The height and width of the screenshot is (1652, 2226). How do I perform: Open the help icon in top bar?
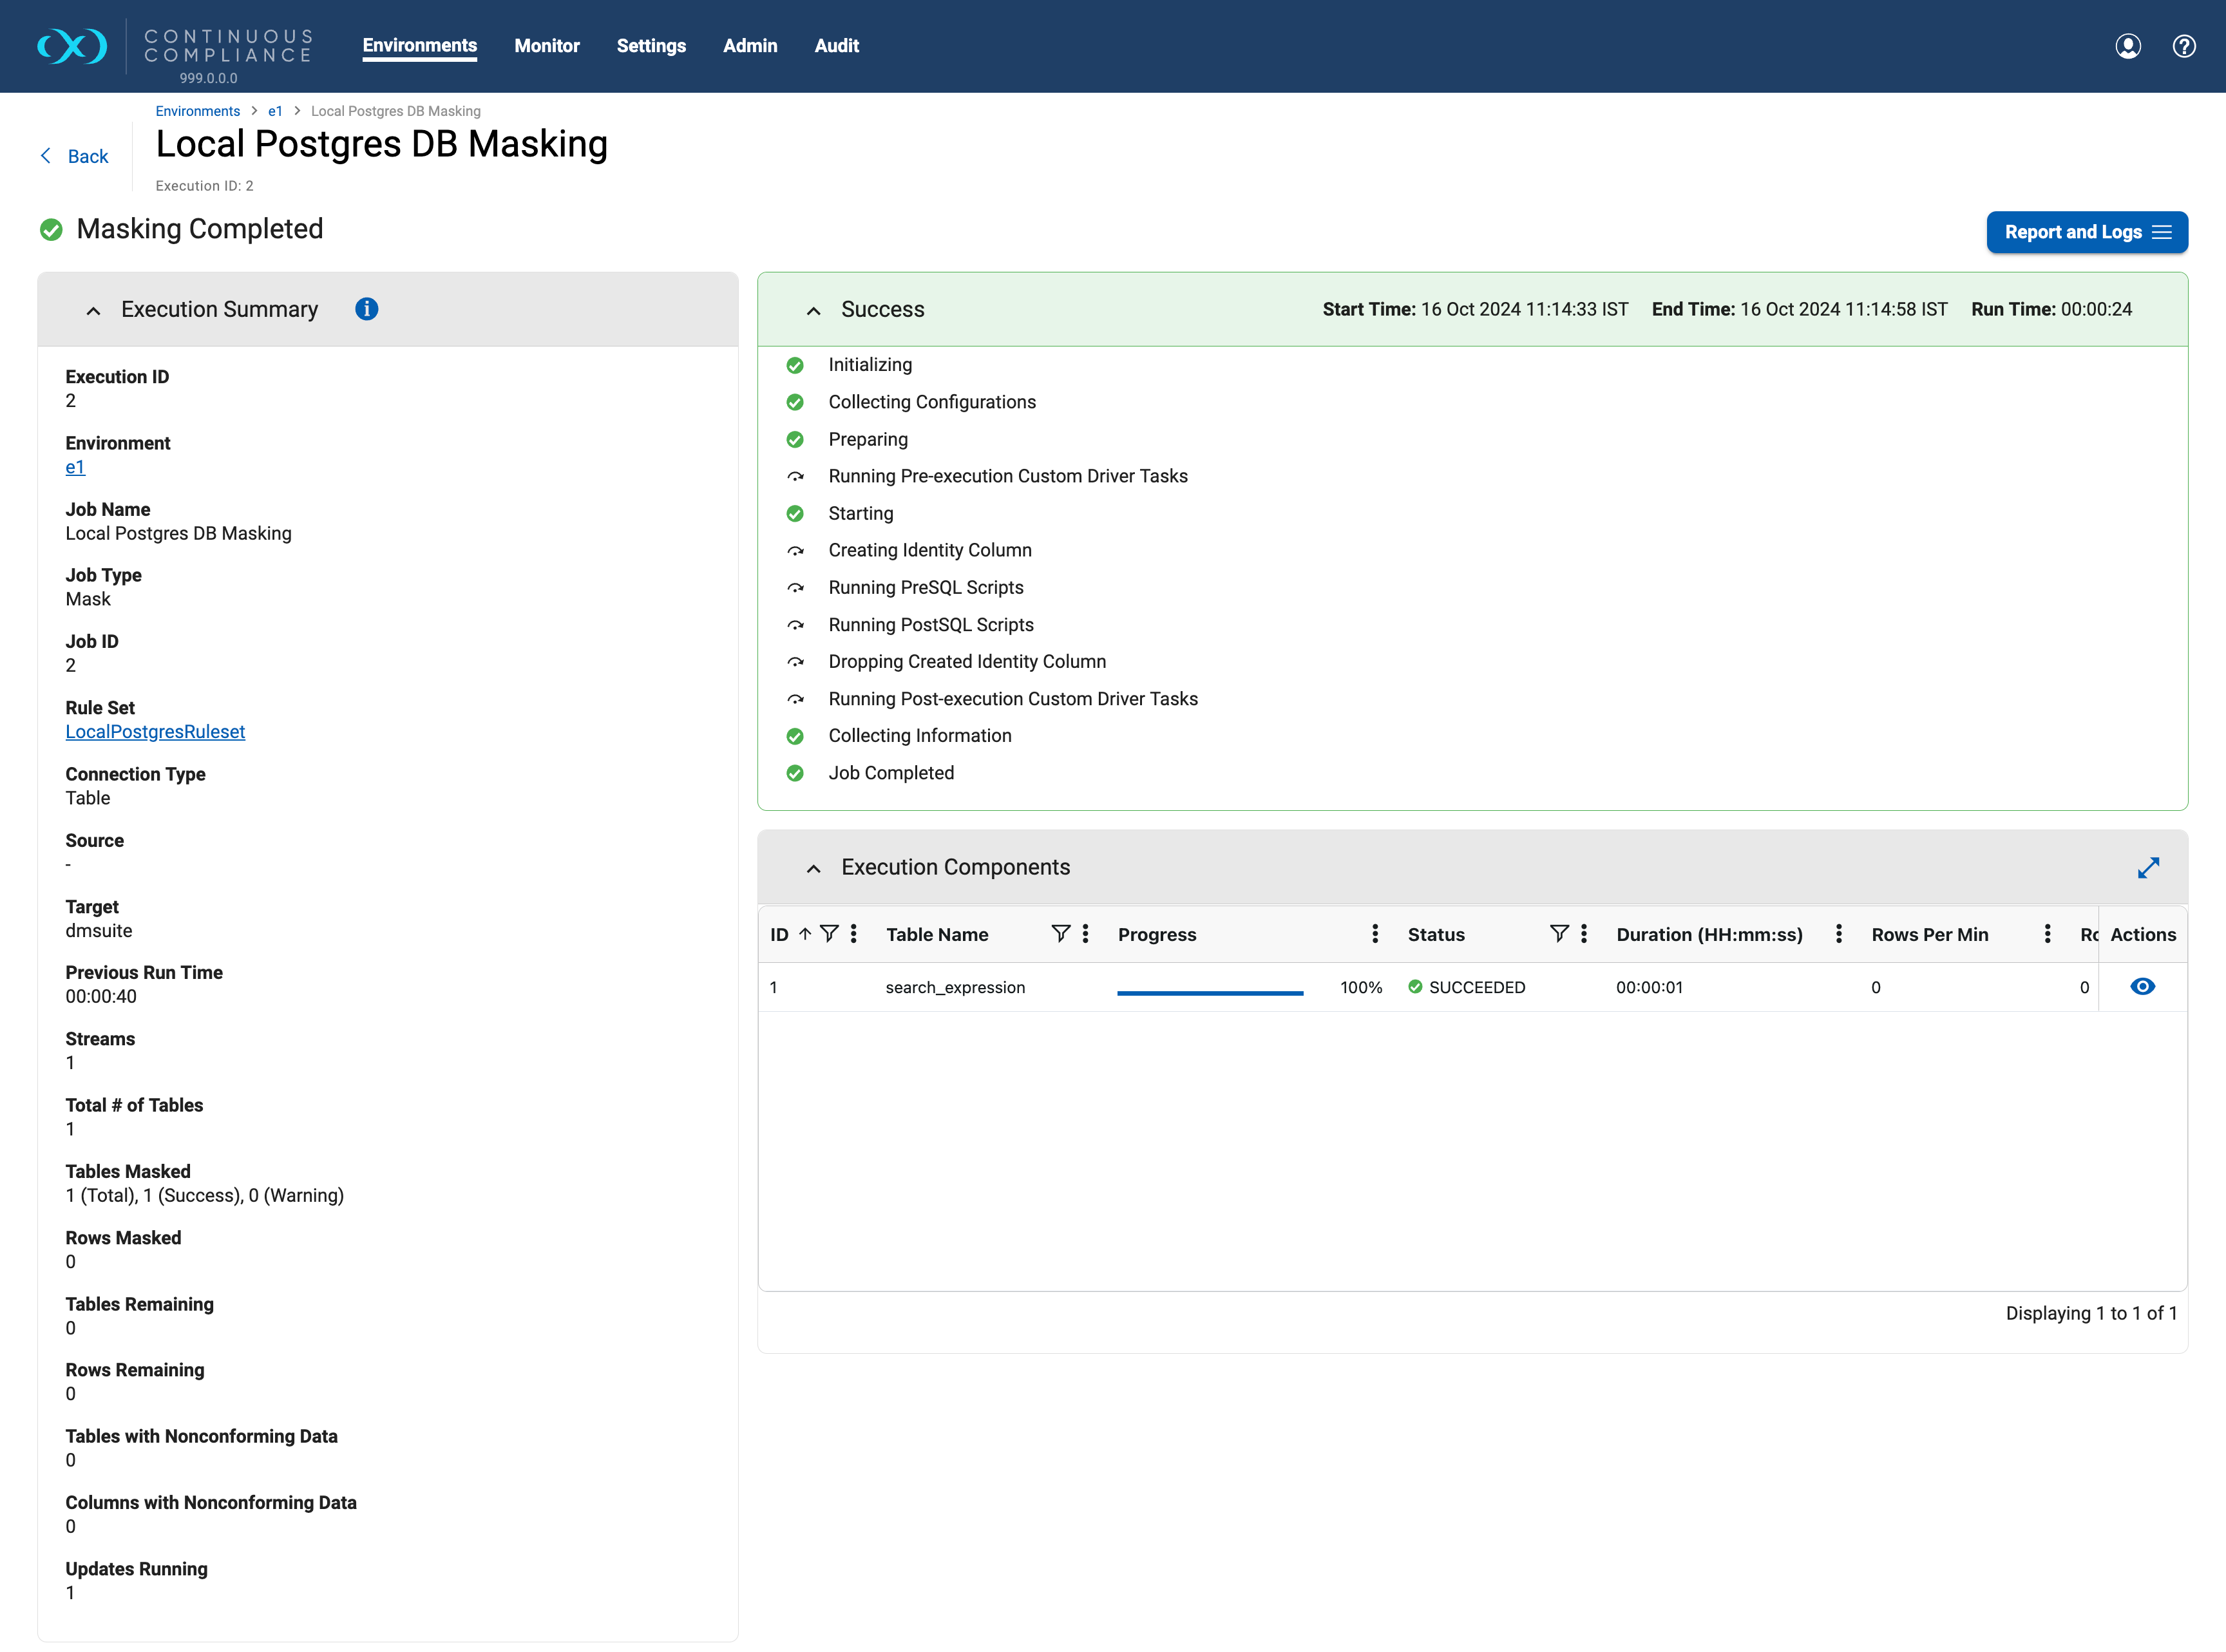click(x=2184, y=46)
